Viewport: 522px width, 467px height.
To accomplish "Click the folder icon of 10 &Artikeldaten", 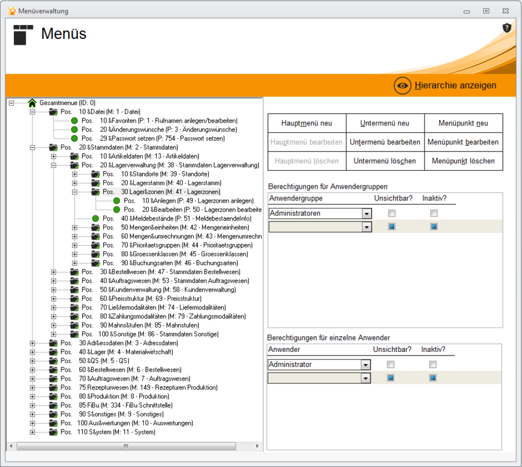I will [x=75, y=156].
